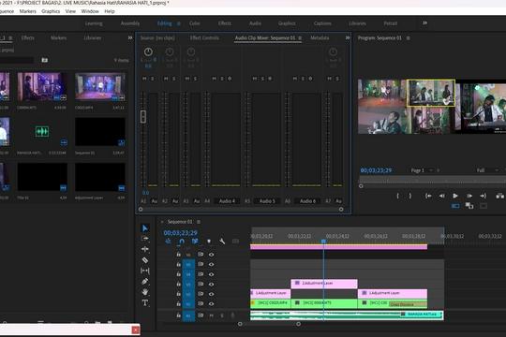Open Sequence 01 timeline panel menu
Image resolution: width=506 pixels, height=337 pixels.
click(x=199, y=222)
